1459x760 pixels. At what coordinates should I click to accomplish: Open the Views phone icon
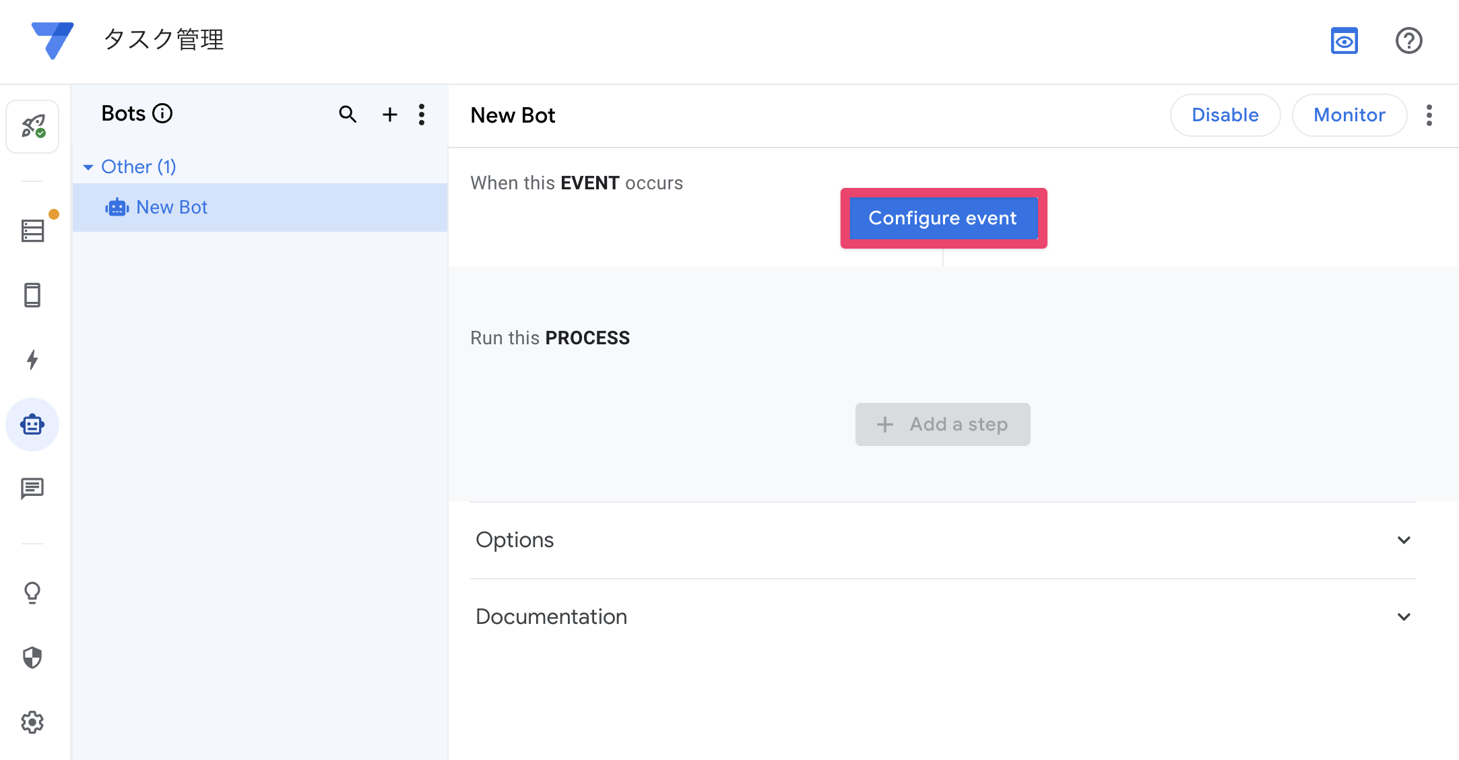32,295
